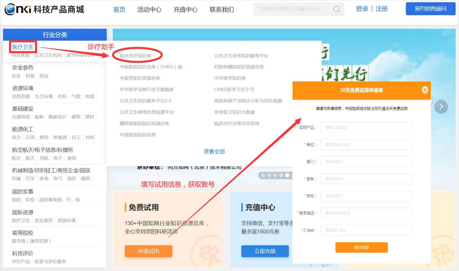Click 资源环境 under 国际资源
459x271 pixels.
click(x=67, y=220)
